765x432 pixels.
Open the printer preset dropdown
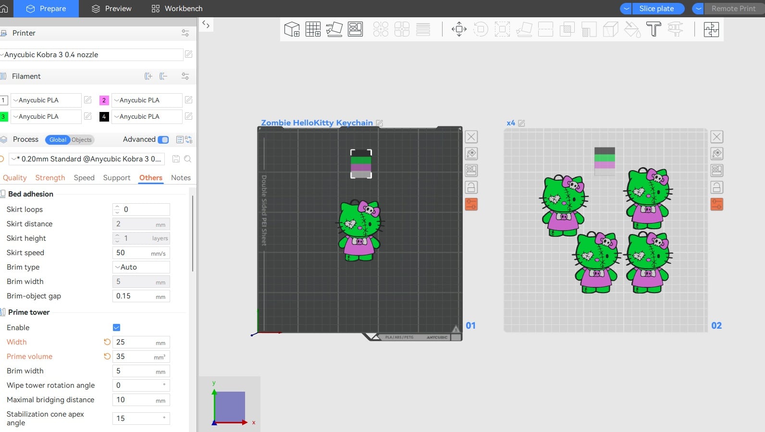point(91,55)
